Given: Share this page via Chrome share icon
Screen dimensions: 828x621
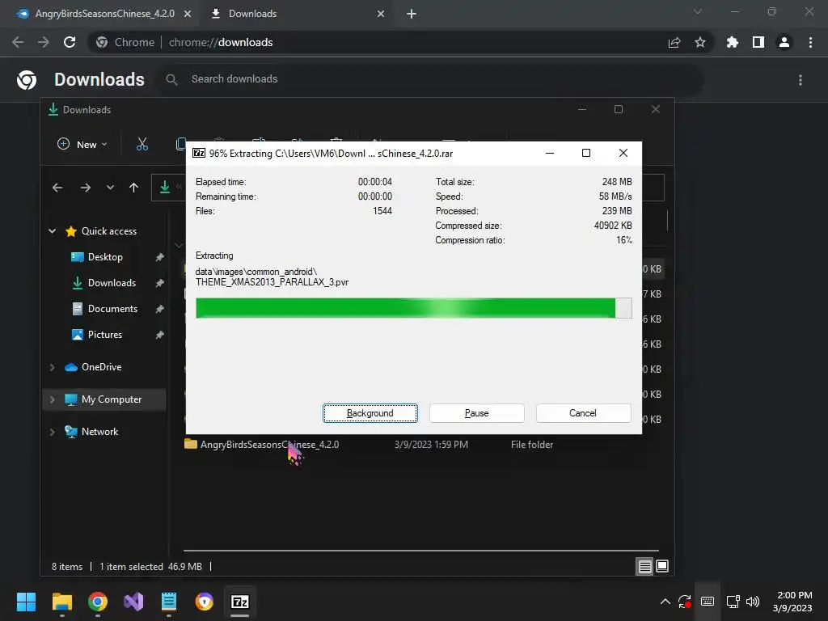Looking at the screenshot, I should [x=674, y=42].
